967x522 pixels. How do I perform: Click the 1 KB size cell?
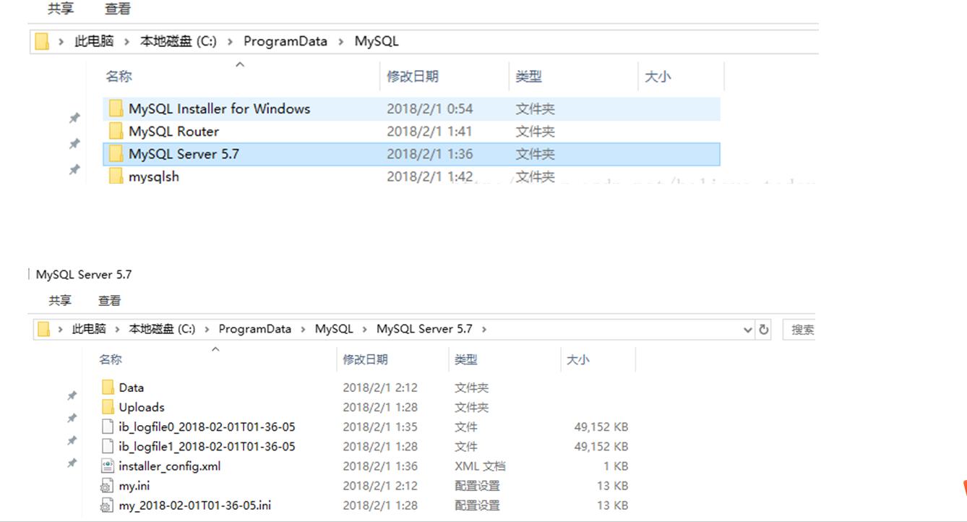point(616,466)
